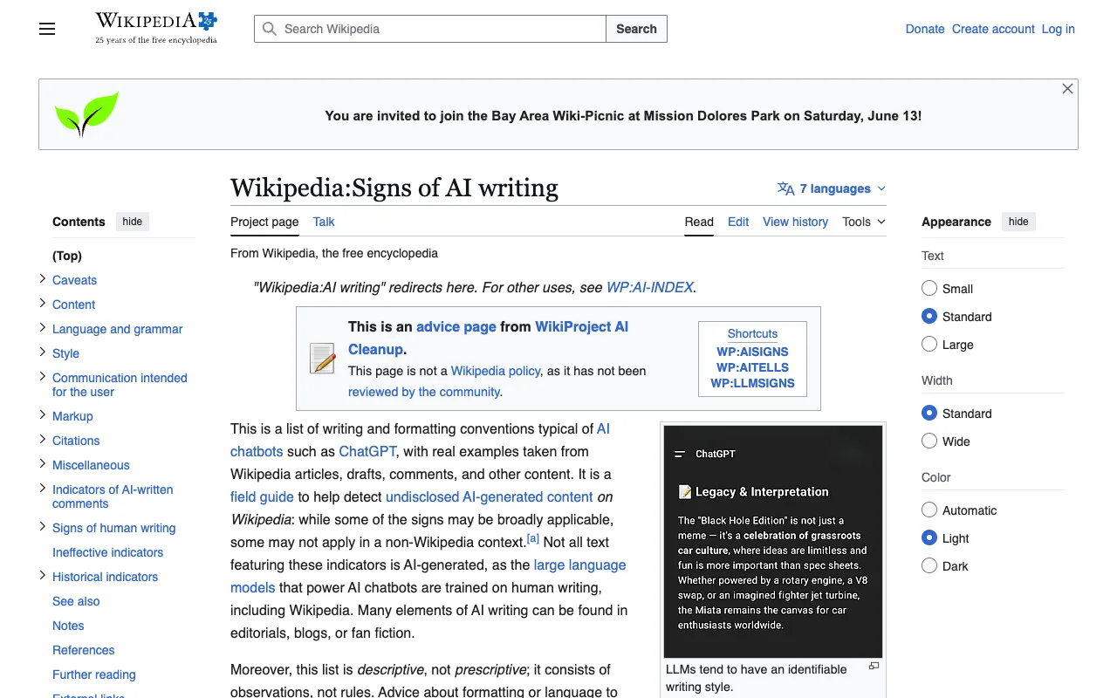Viewport: 1117px width, 698px height.
Task: Select Large text size
Action: tap(929, 344)
